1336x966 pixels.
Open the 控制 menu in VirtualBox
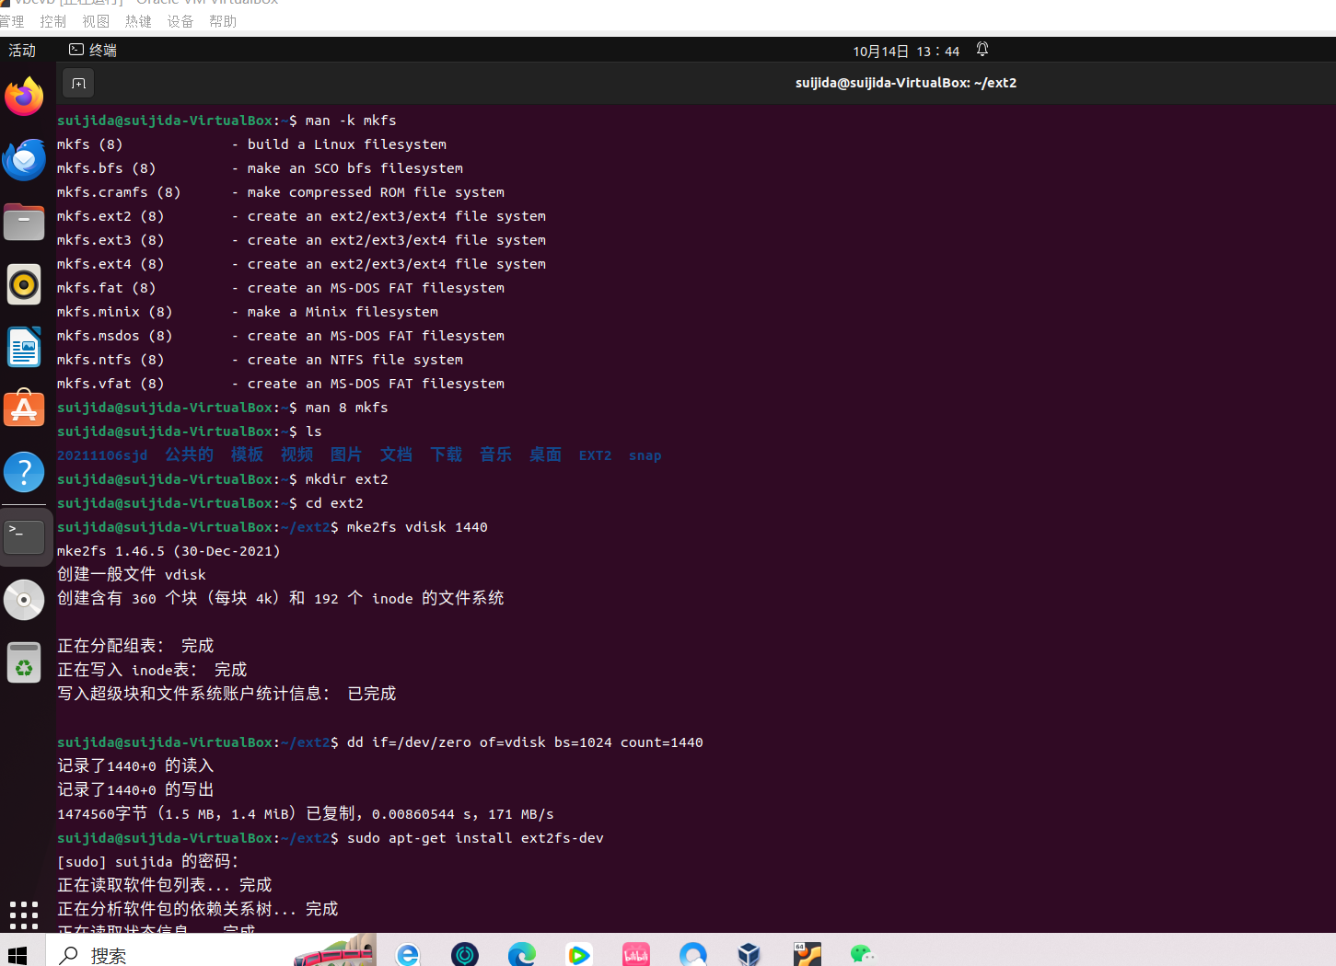pos(53,21)
